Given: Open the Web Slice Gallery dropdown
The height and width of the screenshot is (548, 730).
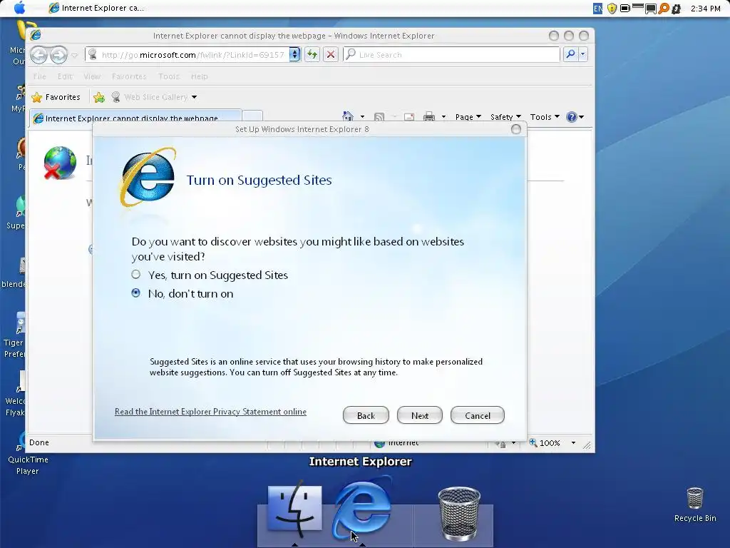Looking at the screenshot, I should (x=194, y=97).
